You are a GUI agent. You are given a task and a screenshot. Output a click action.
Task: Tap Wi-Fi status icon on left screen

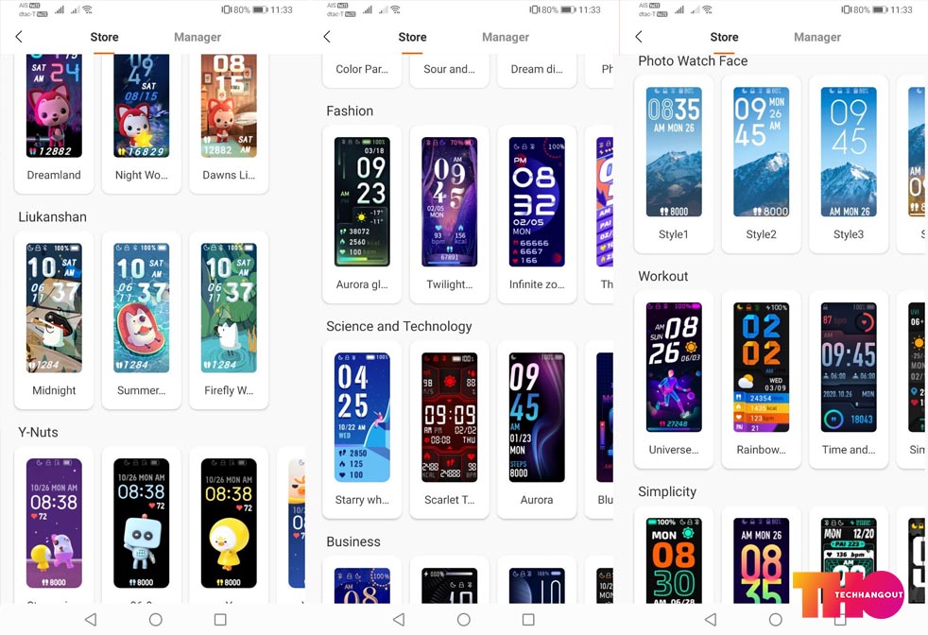click(88, 9)
